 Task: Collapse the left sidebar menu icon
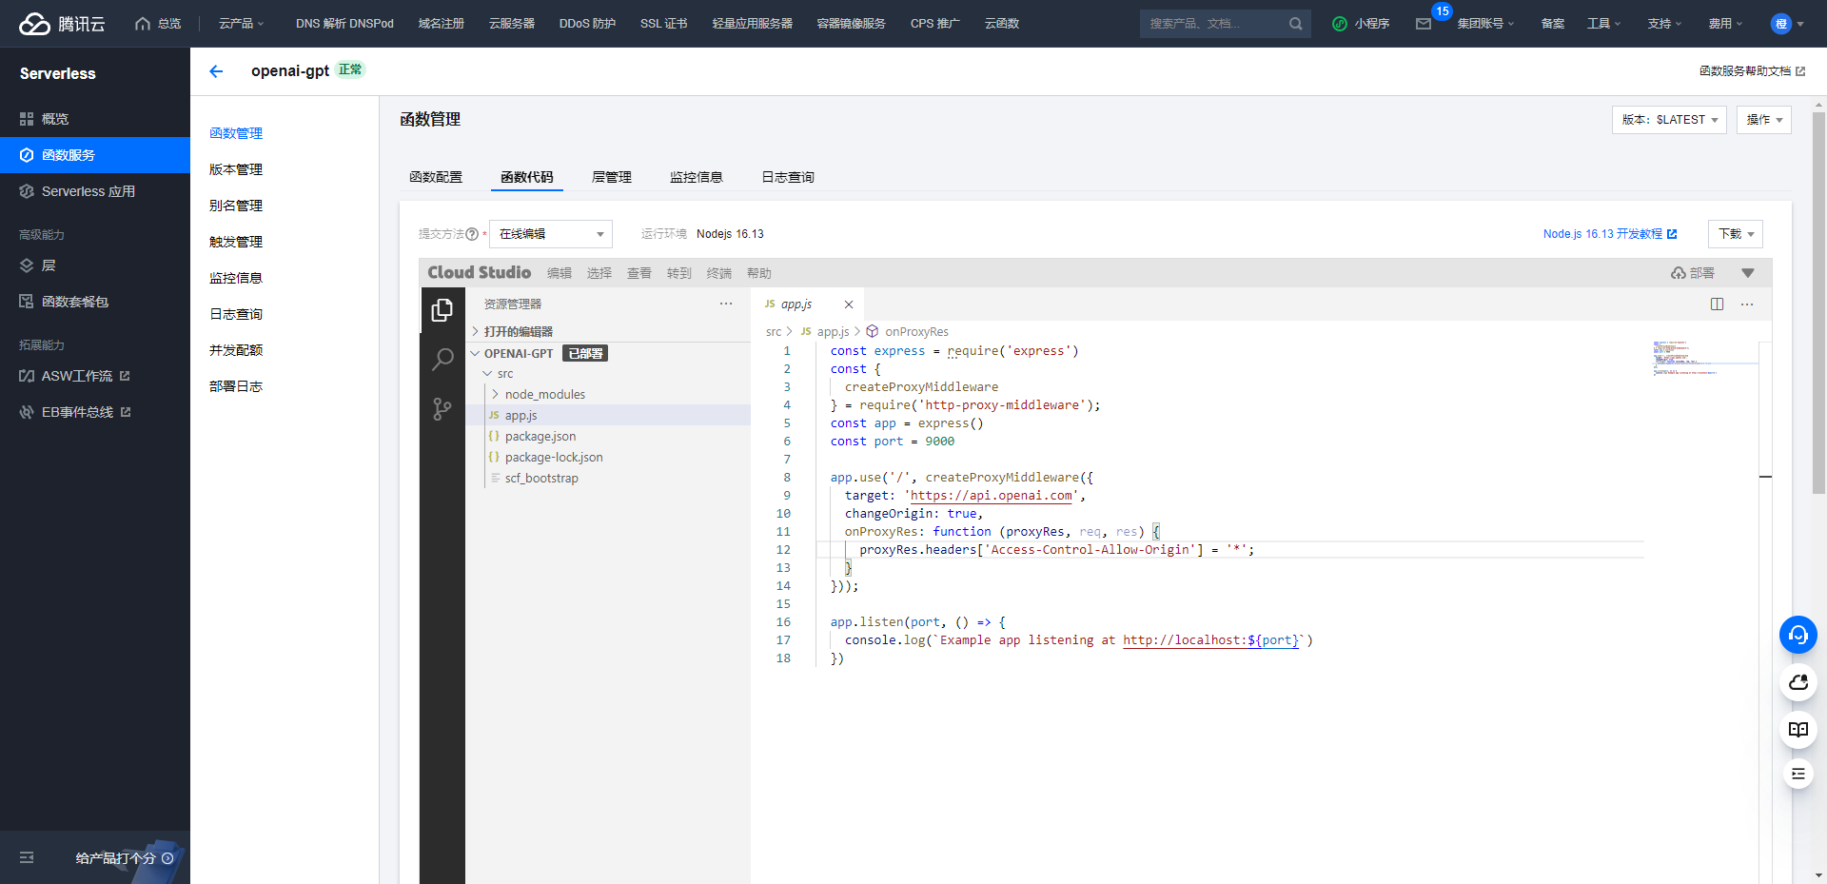[27, 857]
